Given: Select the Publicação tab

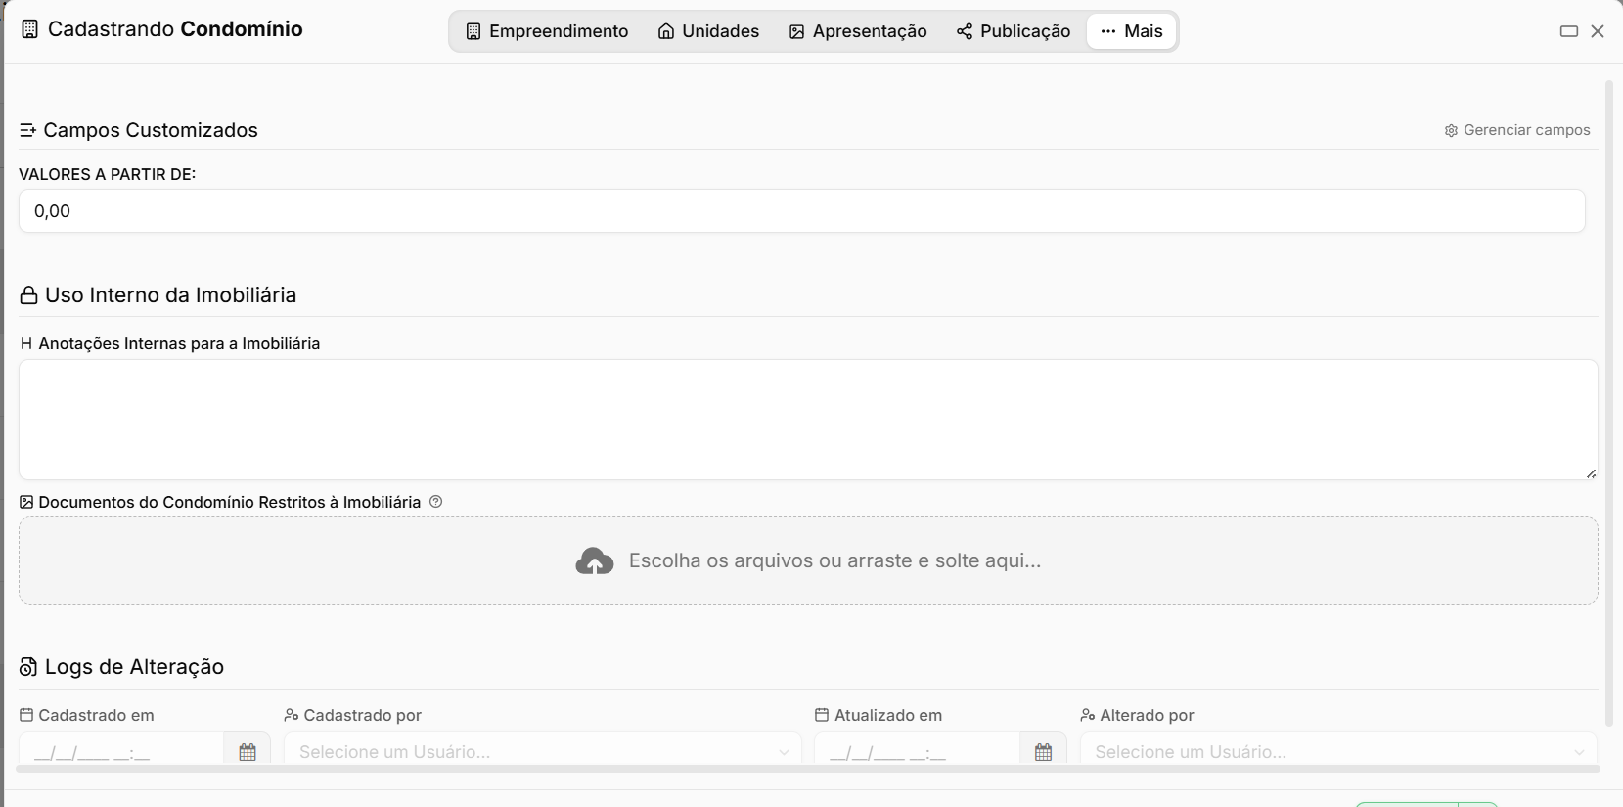Looking at the screenshot, I should [x=1013, y=31].
